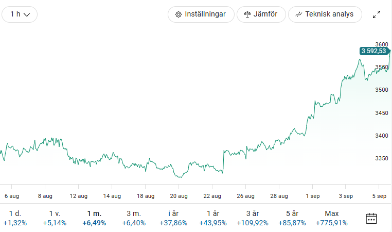Screen dimensions: 392x232
Task: Open Teknisk analys view
Action: 325,14
